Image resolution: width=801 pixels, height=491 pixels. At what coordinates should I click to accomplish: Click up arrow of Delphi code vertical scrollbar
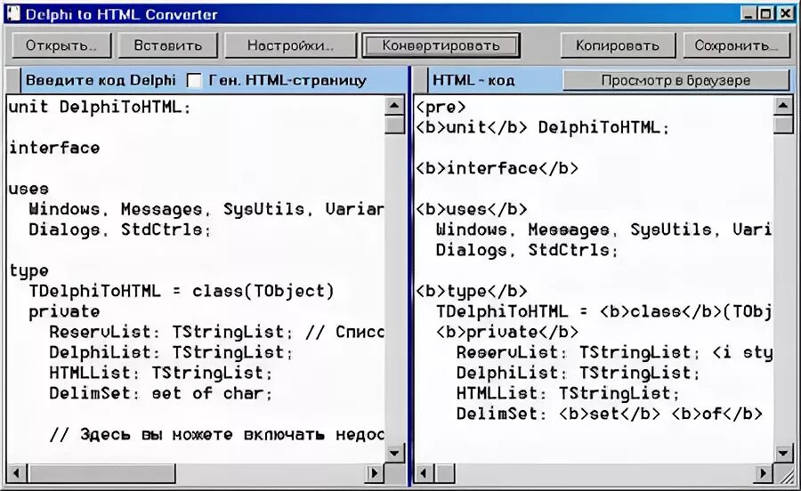click(x=394, y=106)
